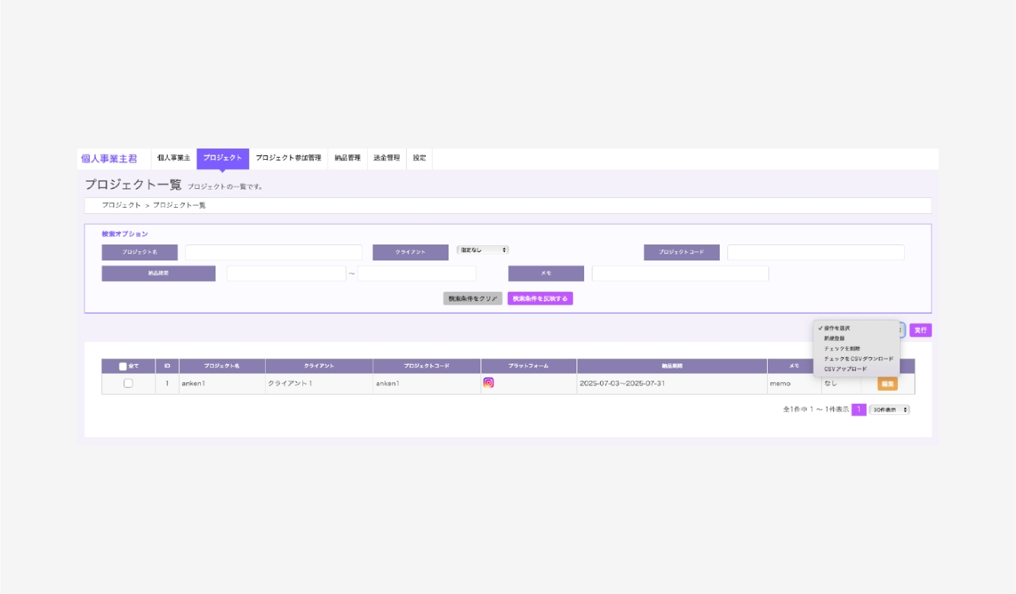Switch to the 個人事業主 tab
1016x594 pixels.
tap(174, 158)
